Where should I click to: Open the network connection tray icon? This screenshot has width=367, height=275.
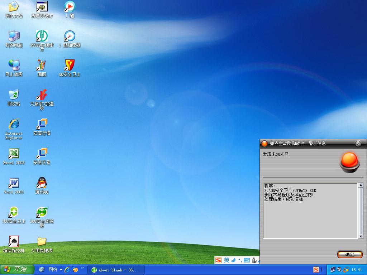coord(333,270)
